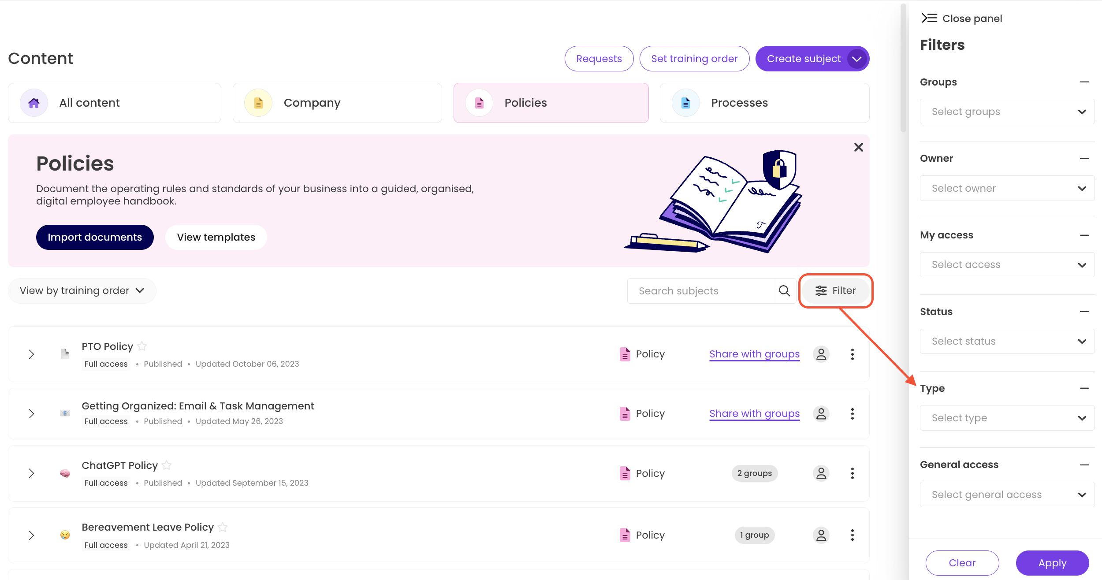
Task: Favorite PTO Policy with the star
Action: [x=142, y=346]
